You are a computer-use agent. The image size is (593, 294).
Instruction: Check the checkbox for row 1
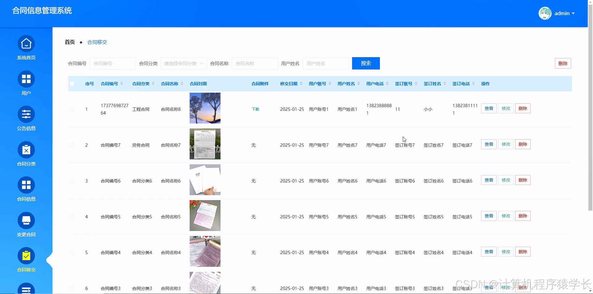(72, 109)
